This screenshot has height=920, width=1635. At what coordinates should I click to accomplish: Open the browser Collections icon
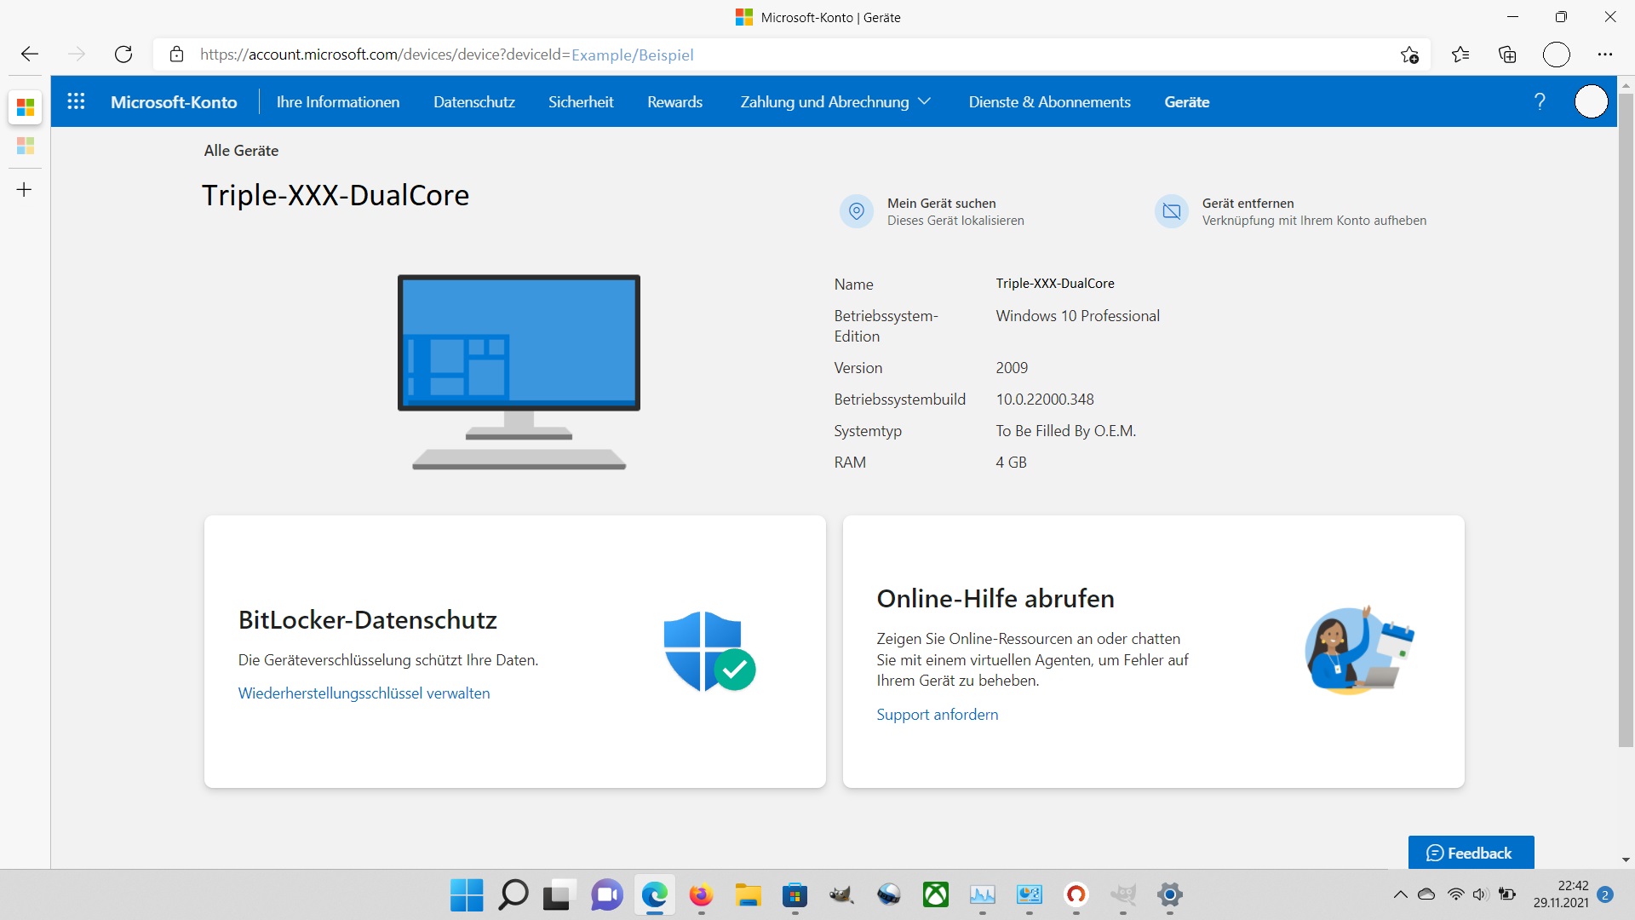1507,55
